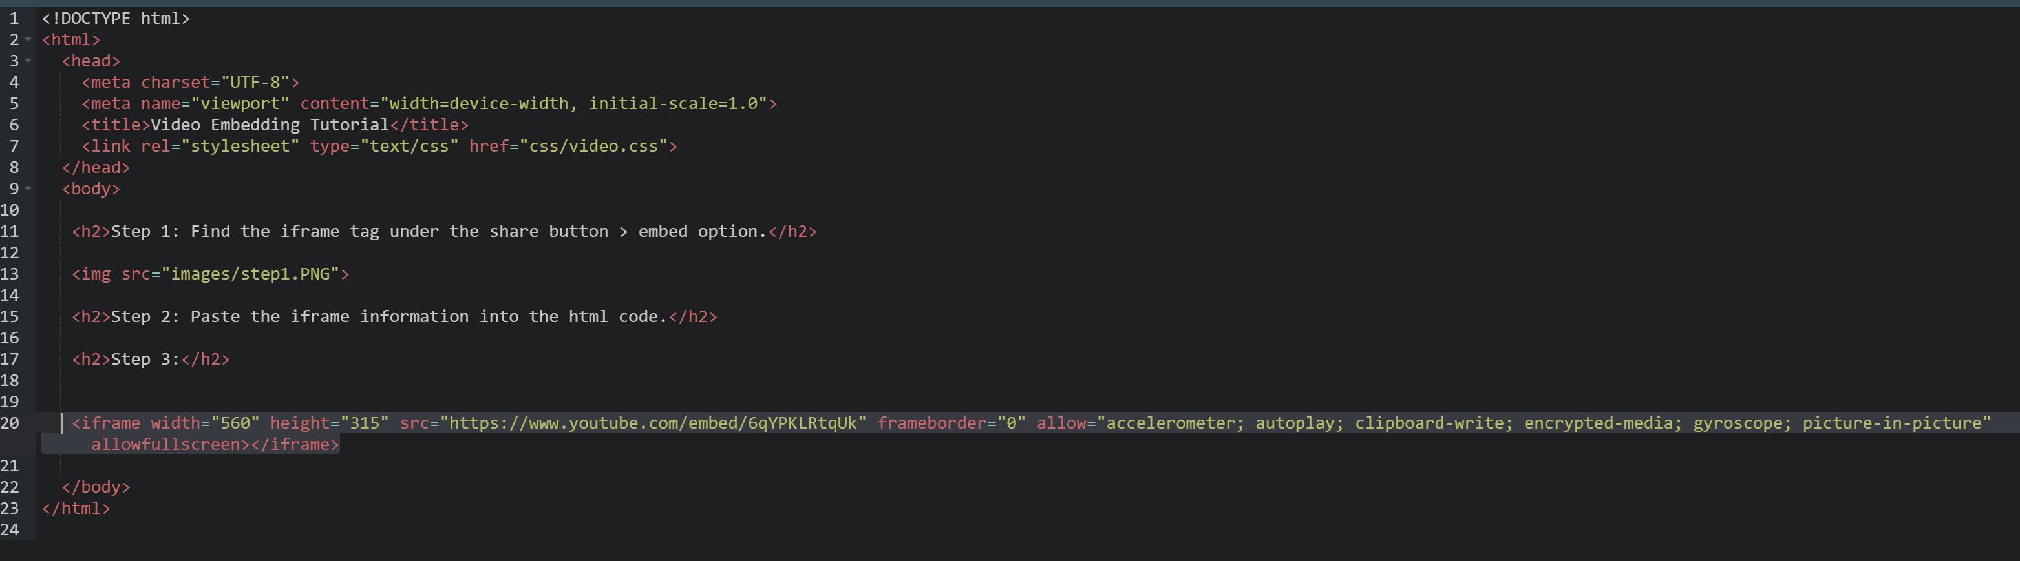
Task: Click the closing </html> tag
Action: pos(76,507)
